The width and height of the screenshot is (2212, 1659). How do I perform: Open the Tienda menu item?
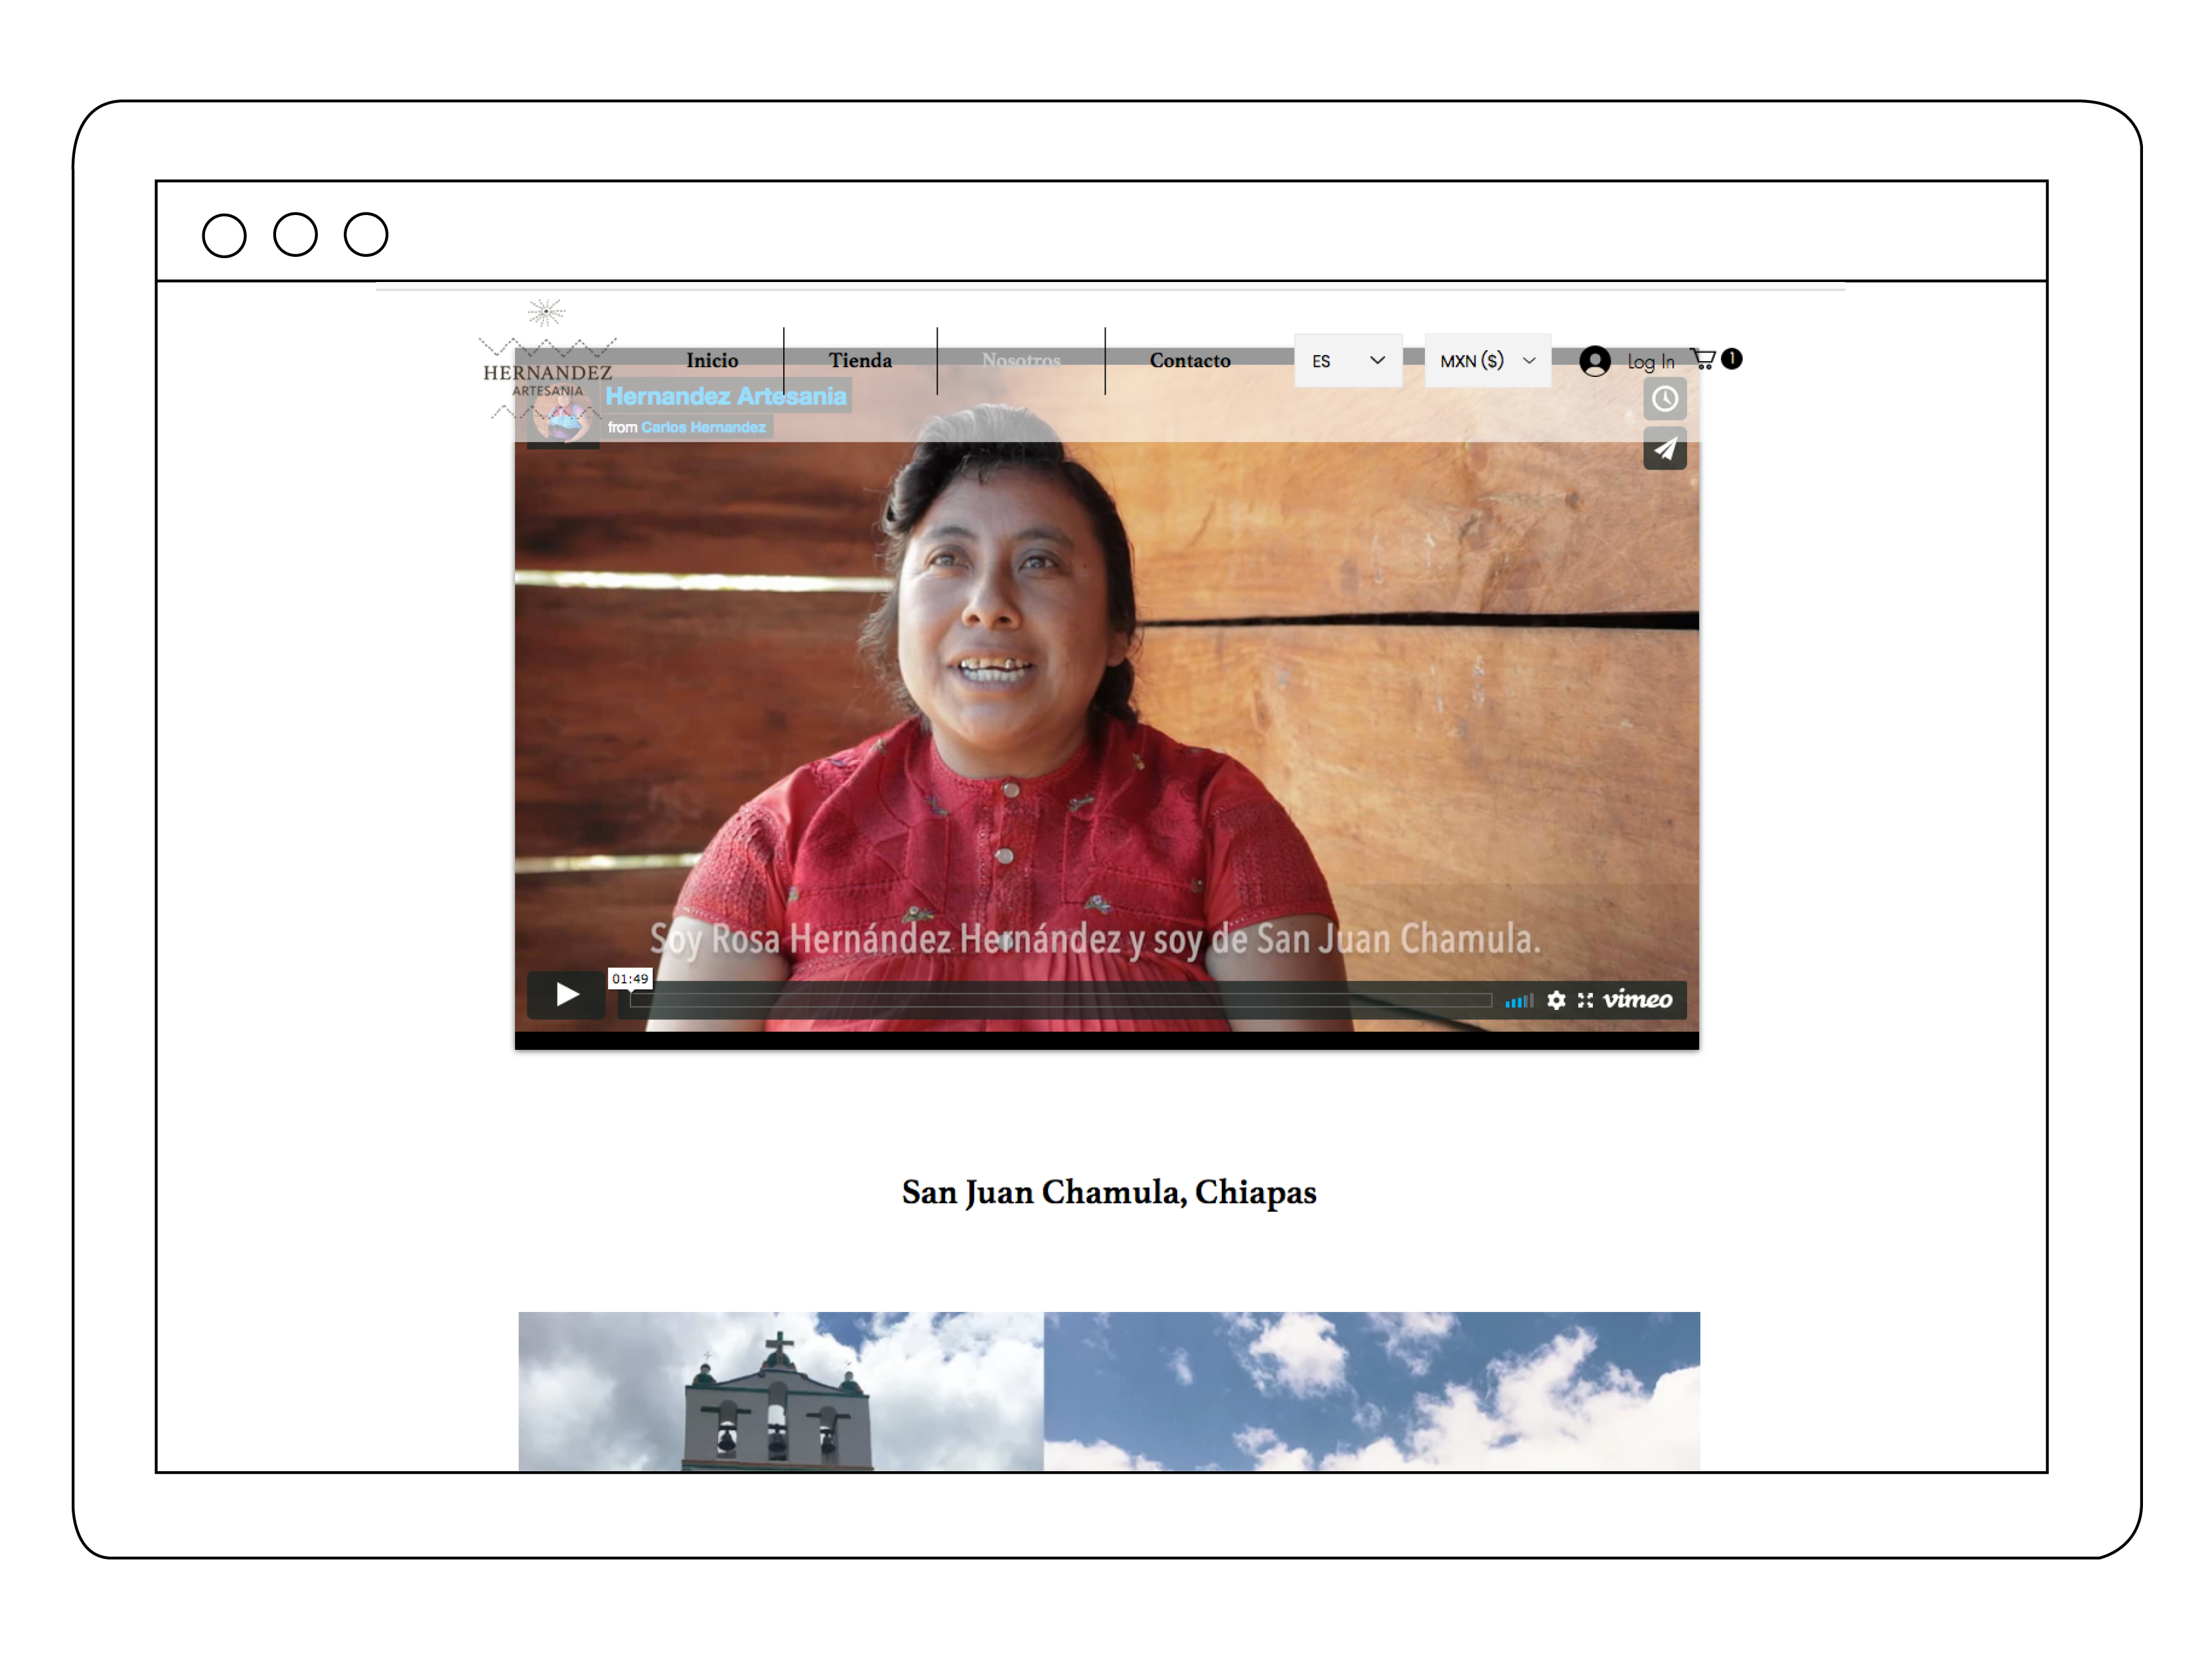(860, 360)
